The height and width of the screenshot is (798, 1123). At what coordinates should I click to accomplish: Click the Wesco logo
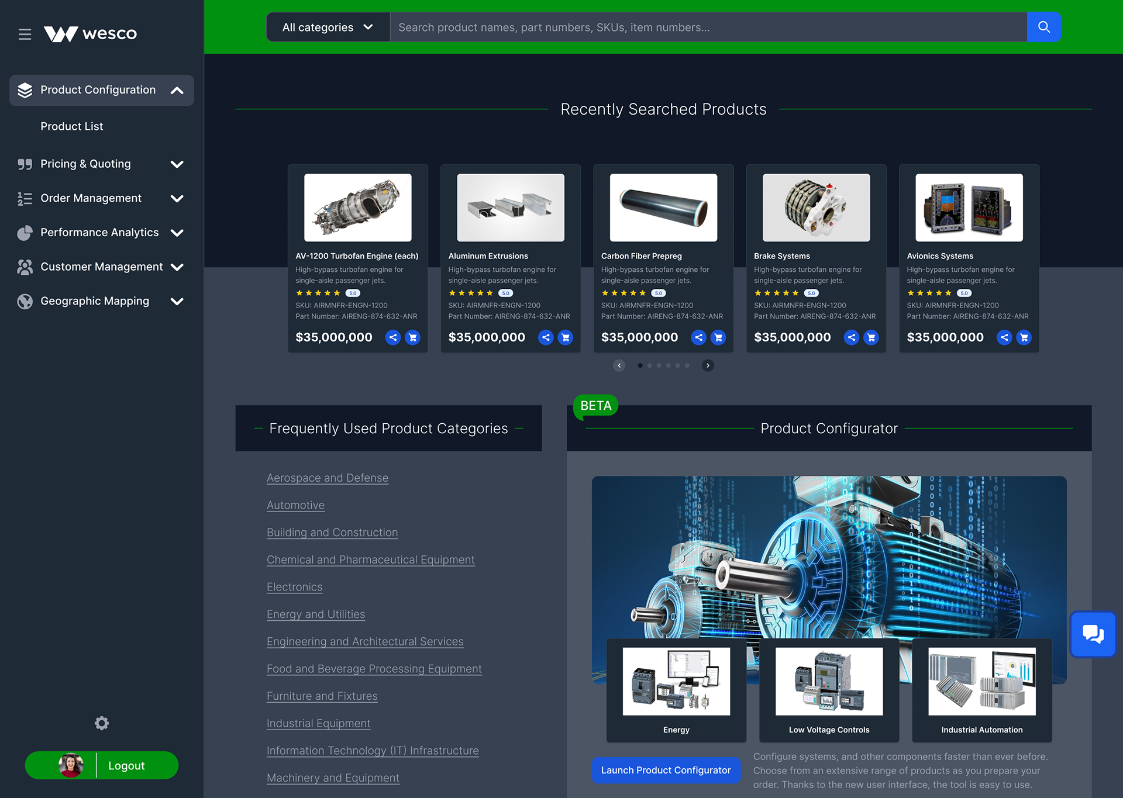tap(90, 34)
